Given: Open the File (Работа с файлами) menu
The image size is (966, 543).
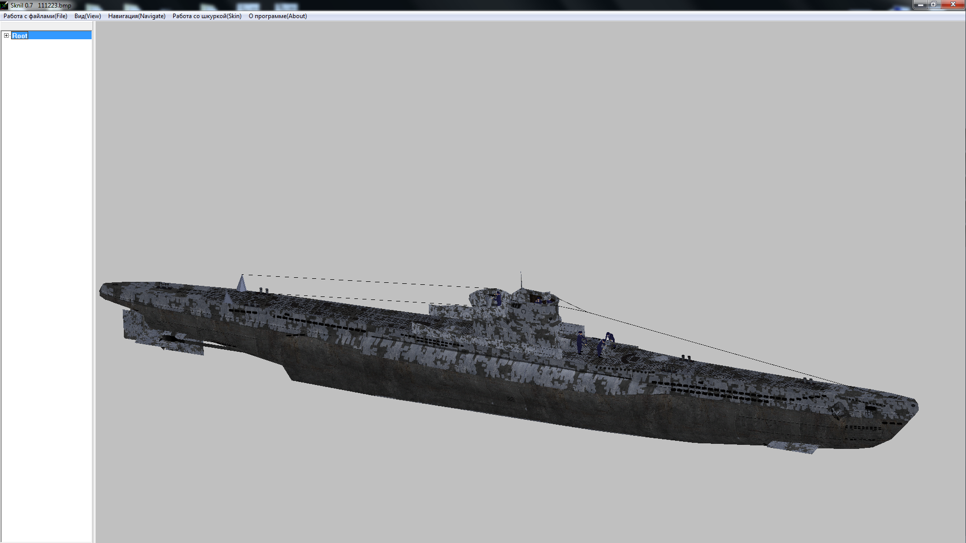Looking at the screenshot, I should pos(35,16).
